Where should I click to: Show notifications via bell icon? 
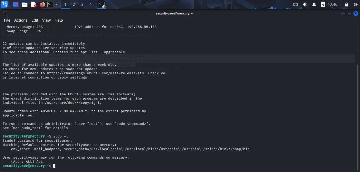pyautogui.click(x=314, y=4)
